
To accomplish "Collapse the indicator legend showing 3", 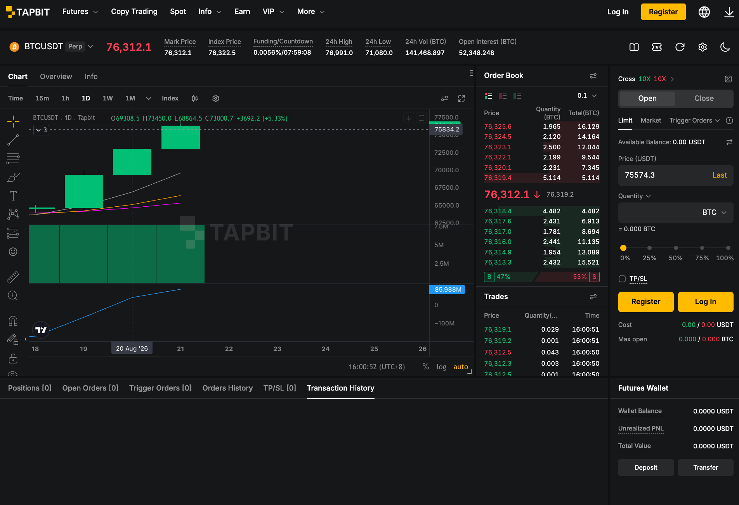I will (42, 130).
